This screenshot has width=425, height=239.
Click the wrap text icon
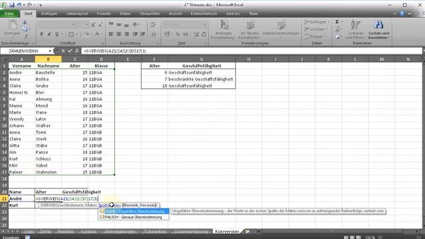(153, 25)
